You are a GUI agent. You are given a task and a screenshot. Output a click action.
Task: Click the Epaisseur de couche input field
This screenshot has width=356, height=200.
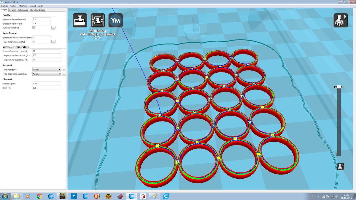[42, 20]
